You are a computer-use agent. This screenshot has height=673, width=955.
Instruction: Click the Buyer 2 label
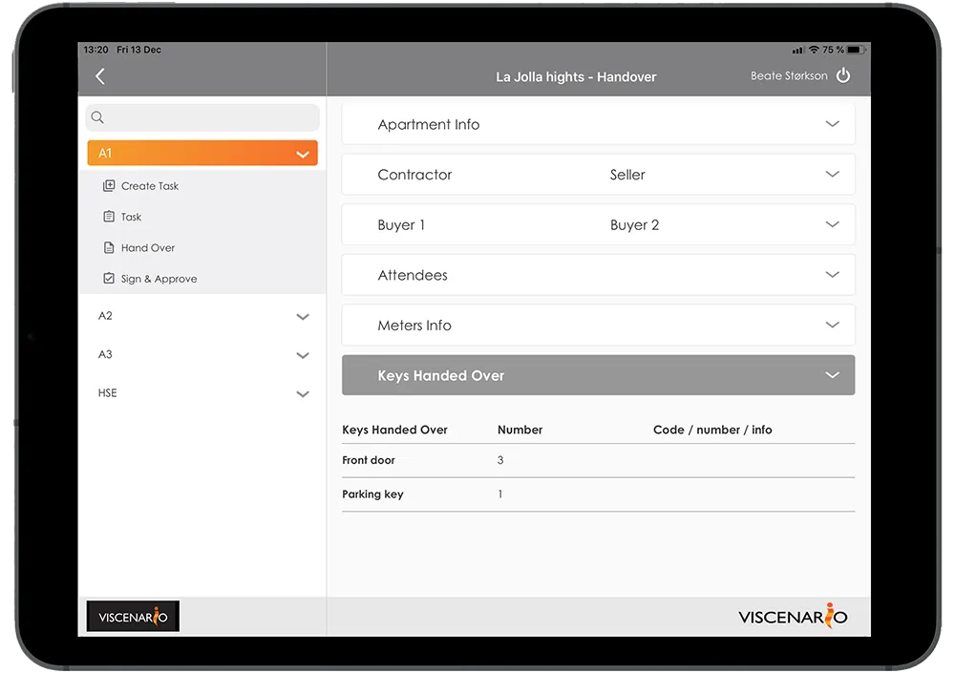tap(635, 224)
